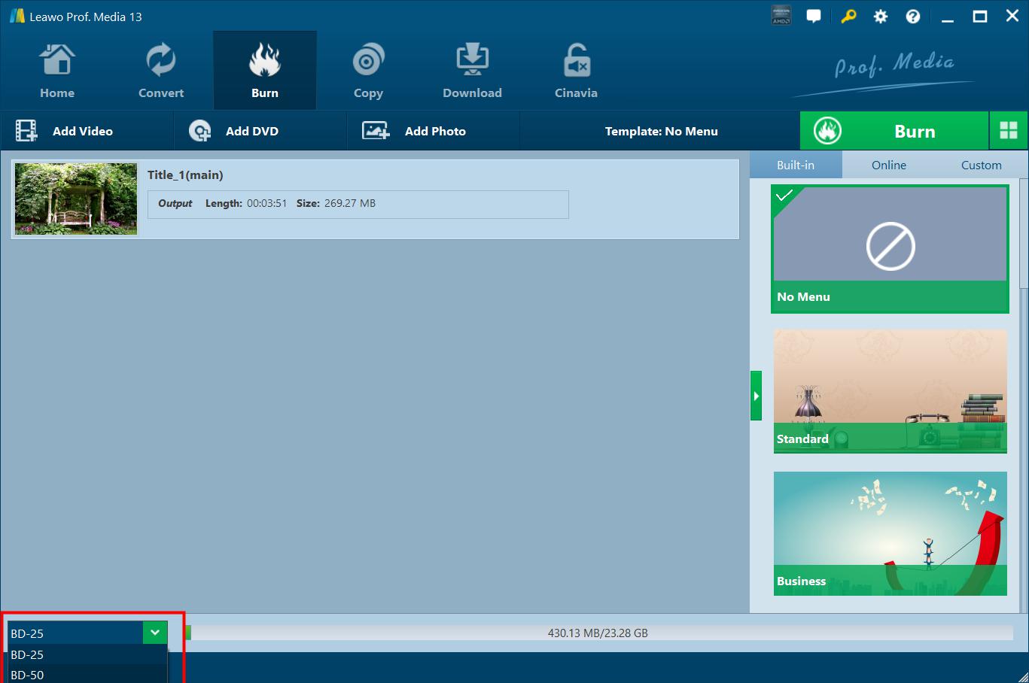The image size is (1029, 683).
Task: Click the Add Video button
Action: (87, 131)
